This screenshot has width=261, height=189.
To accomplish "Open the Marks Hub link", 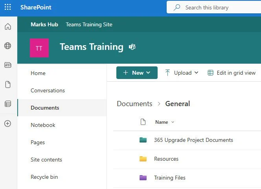I will coord(44,24).
